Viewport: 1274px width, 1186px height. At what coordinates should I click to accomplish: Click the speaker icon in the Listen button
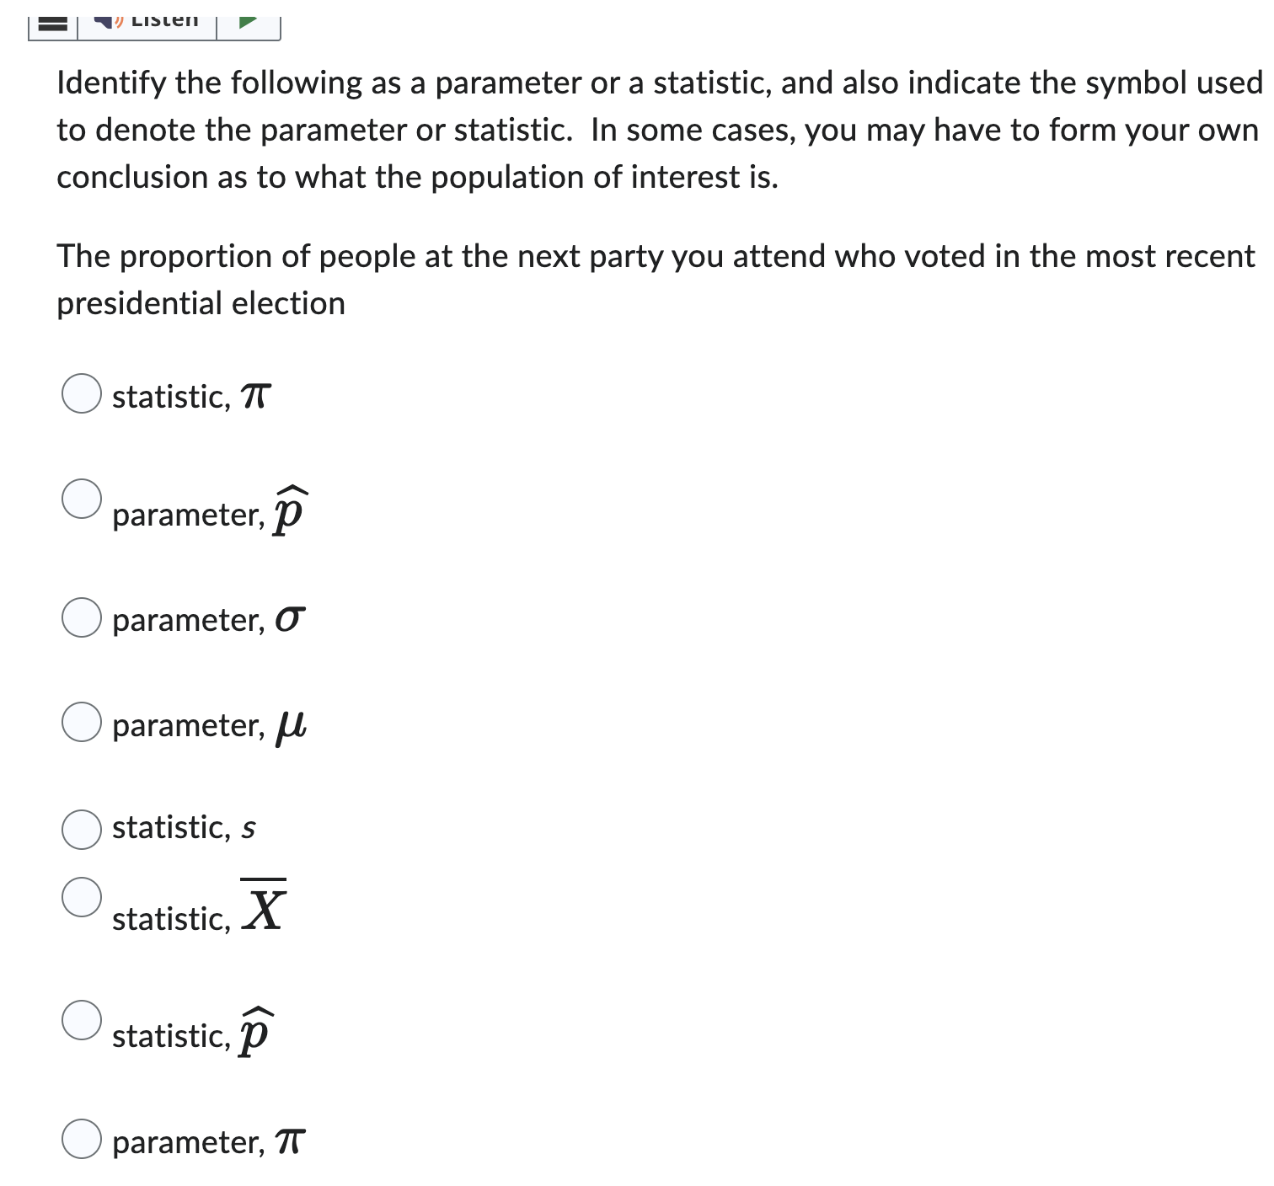click(x=110, y=20)
